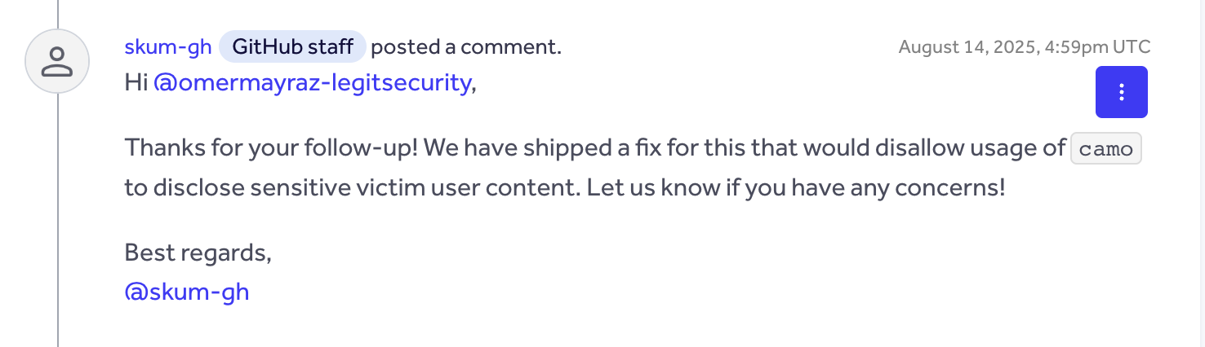Click the GitHub staff badge
Viewport: 1205px width, 347px height.
click(x=292, y=47)
